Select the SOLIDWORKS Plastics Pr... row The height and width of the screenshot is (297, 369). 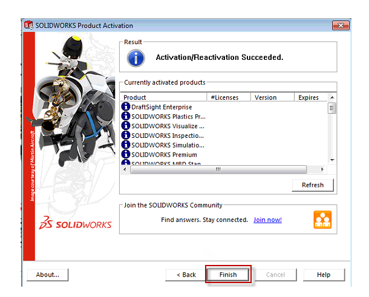click(224, 116)
